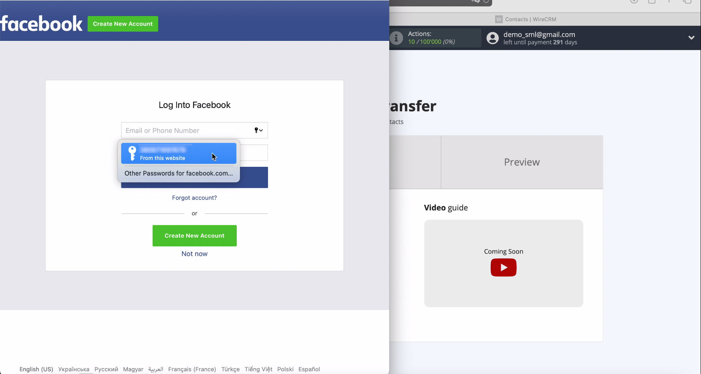
Task: Switch language to Arabic
Action: (x=155, y=369)
